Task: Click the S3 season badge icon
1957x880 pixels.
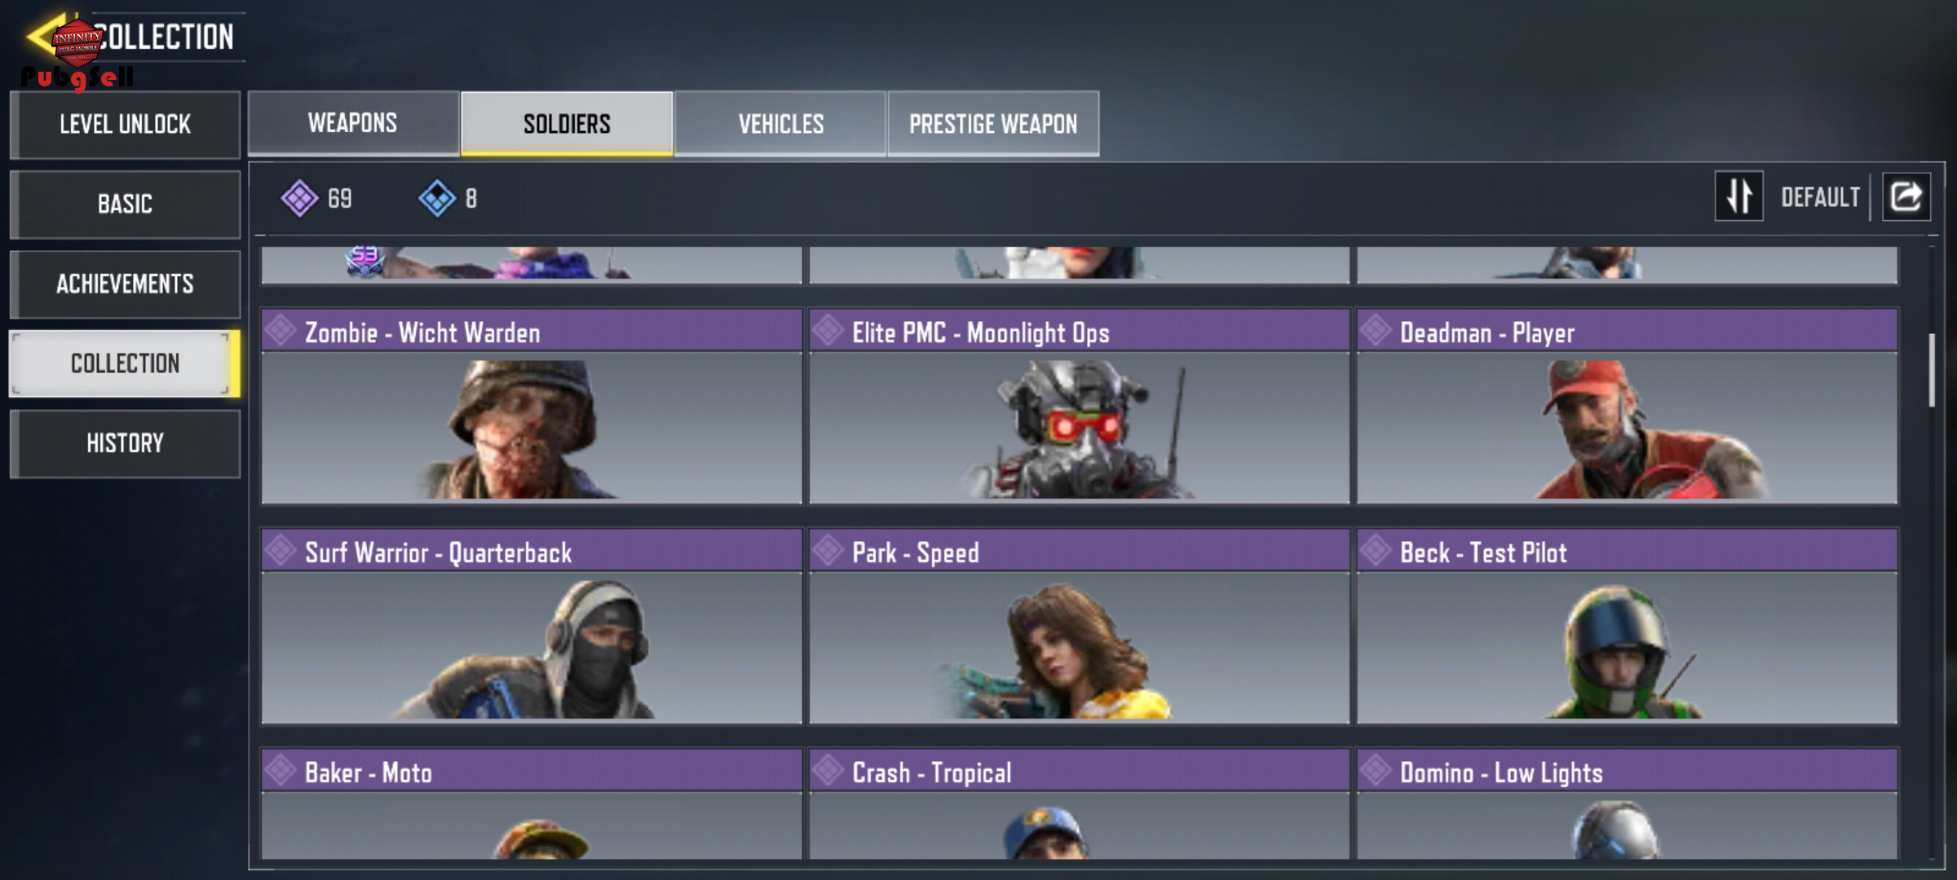Action: [364, 260]
